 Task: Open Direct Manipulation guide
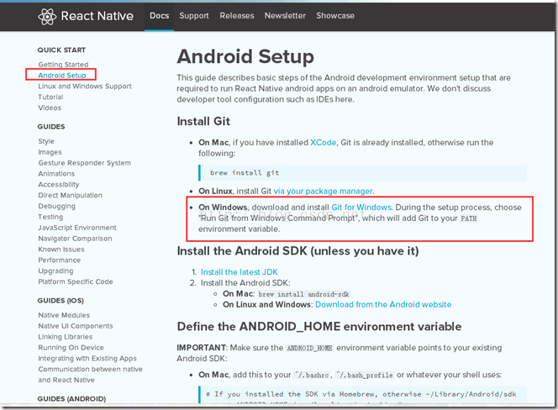point(70,195)
